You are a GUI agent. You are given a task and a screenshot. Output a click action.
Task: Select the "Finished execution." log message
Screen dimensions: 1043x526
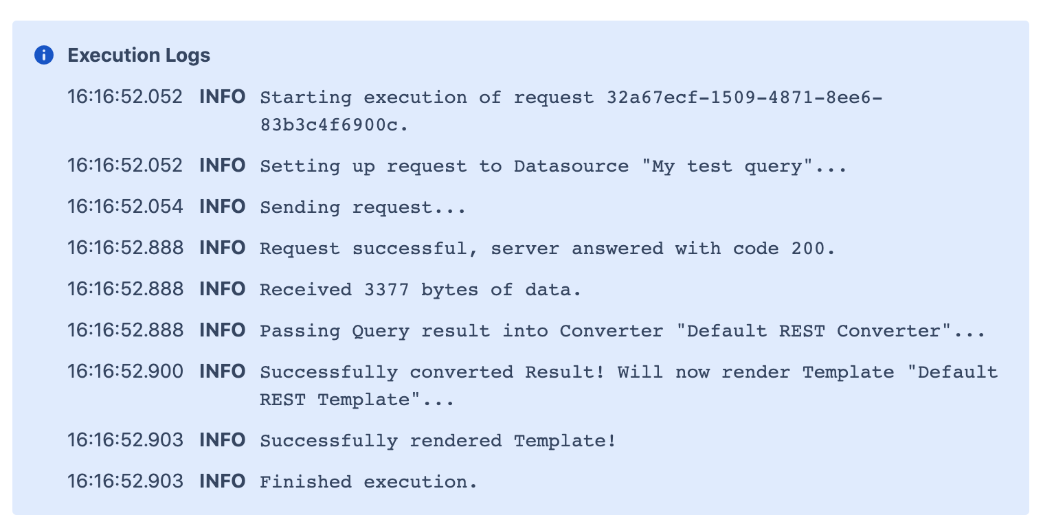[x=368, y=482]
